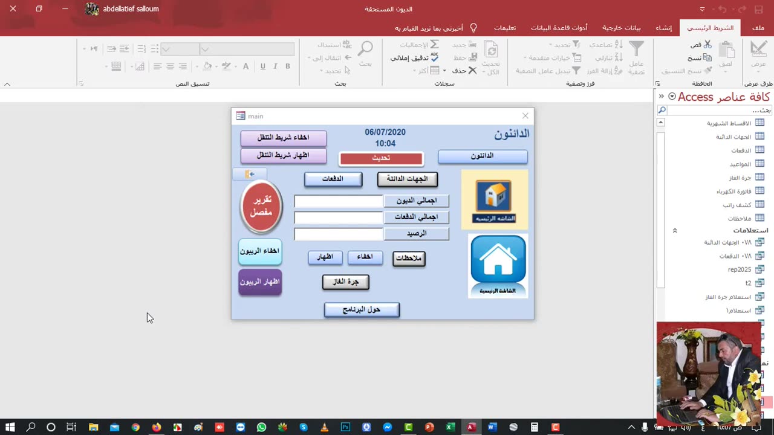Switch to بيانات خارجية (External Data) tab
The image size is (774, 435).
tap(622, 28)
